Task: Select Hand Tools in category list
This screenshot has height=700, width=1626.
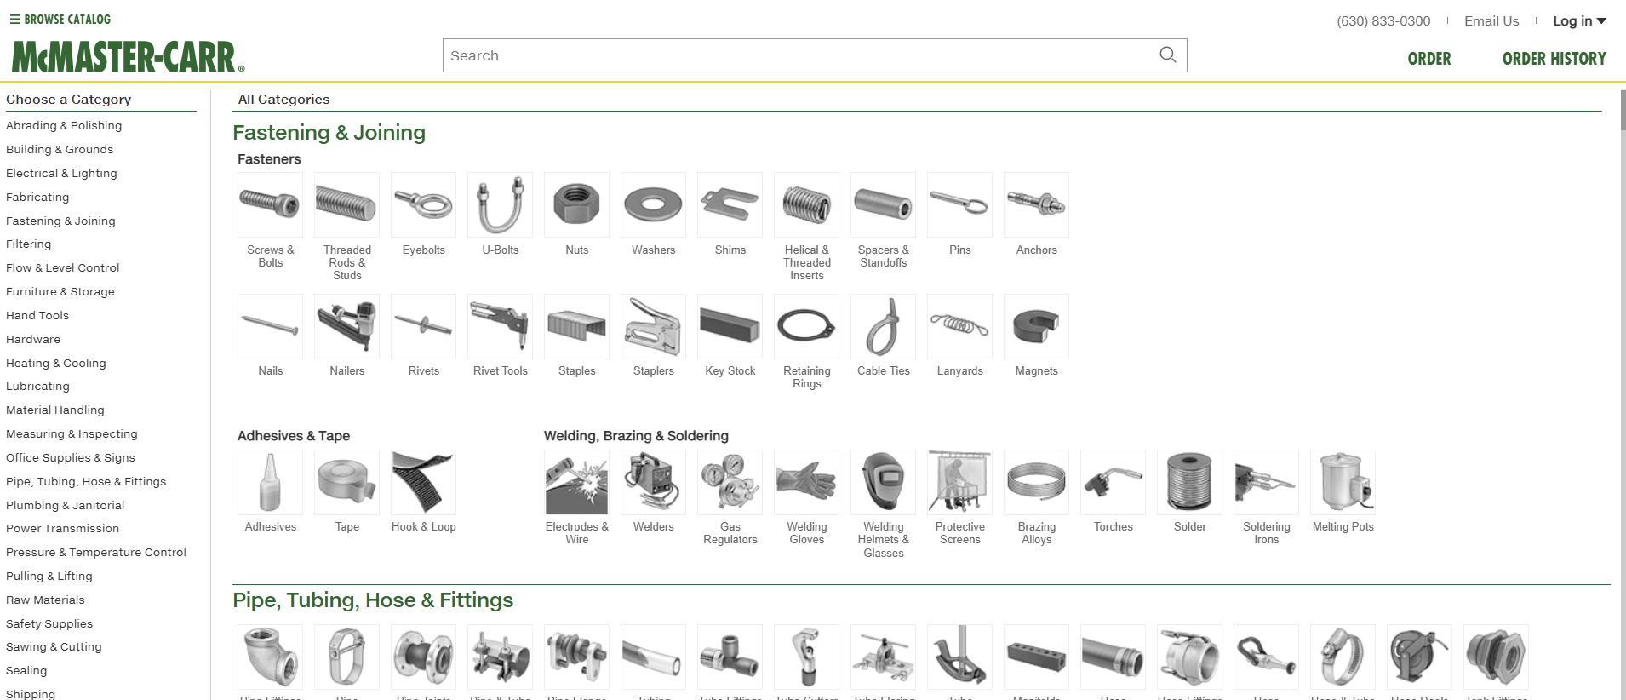Action: coord(37,315)
